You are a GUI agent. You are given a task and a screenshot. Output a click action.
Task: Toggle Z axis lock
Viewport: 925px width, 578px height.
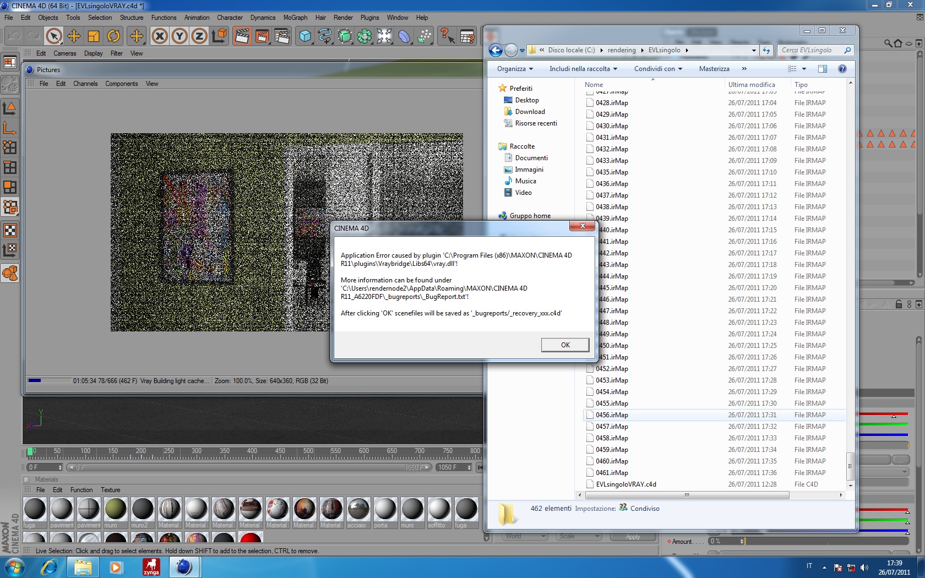[199, 36]
